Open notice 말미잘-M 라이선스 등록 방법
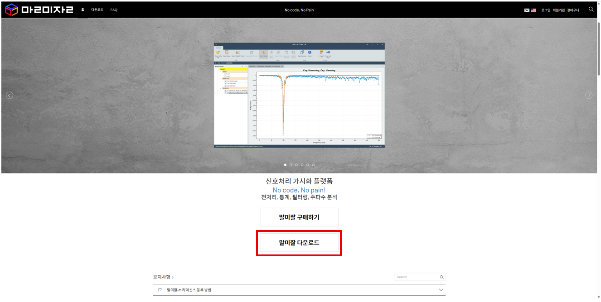The image size is (601, 302). tap(189, 290)
